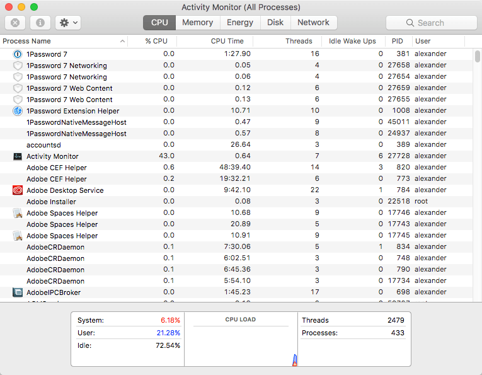Toggle the Process Name sort arrow
This screenshot has width=482, height=375.
point(122,41)
